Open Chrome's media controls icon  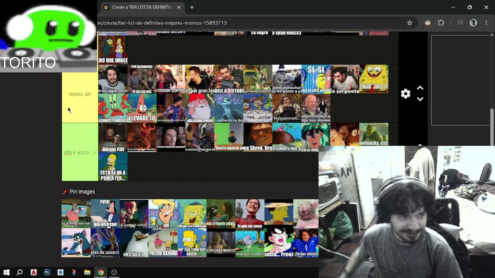(x=460, y=23)
